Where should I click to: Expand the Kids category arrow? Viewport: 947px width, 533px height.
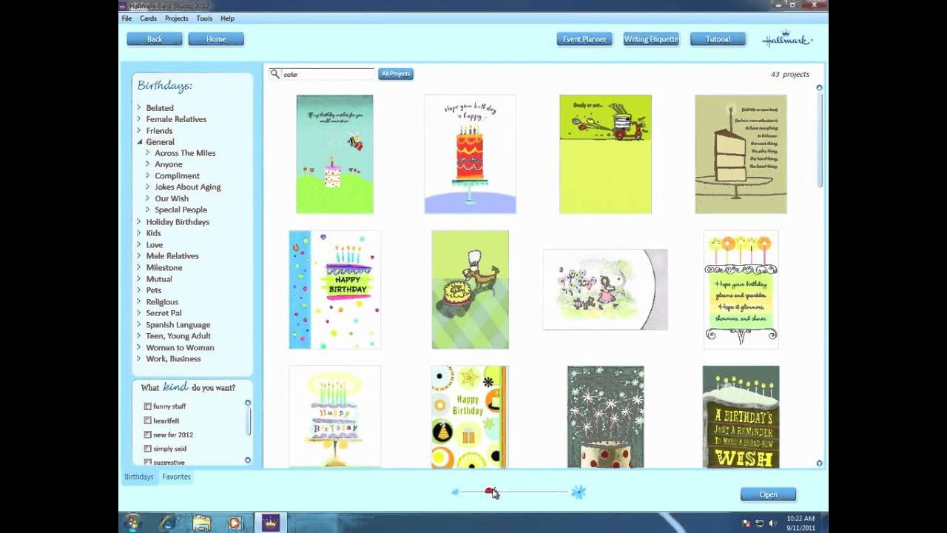point(138,232)
